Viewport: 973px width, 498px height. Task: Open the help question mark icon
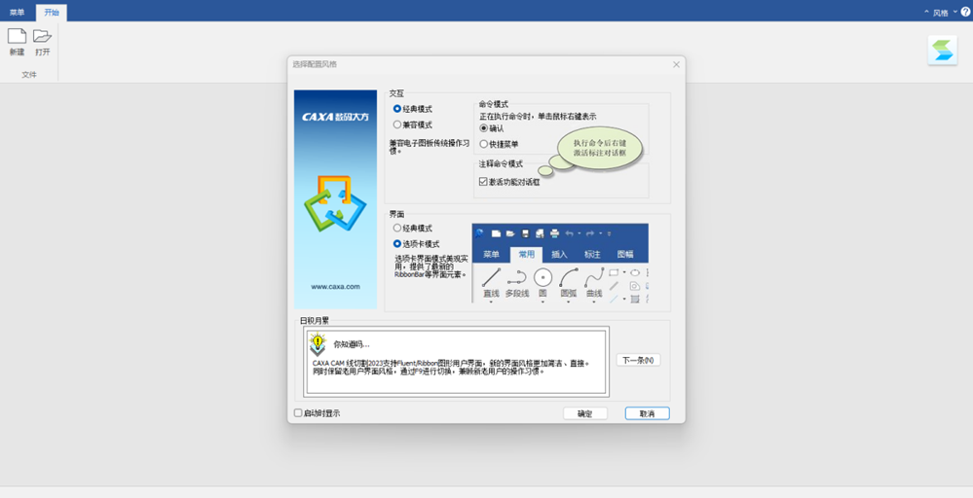tap(965, 12)
